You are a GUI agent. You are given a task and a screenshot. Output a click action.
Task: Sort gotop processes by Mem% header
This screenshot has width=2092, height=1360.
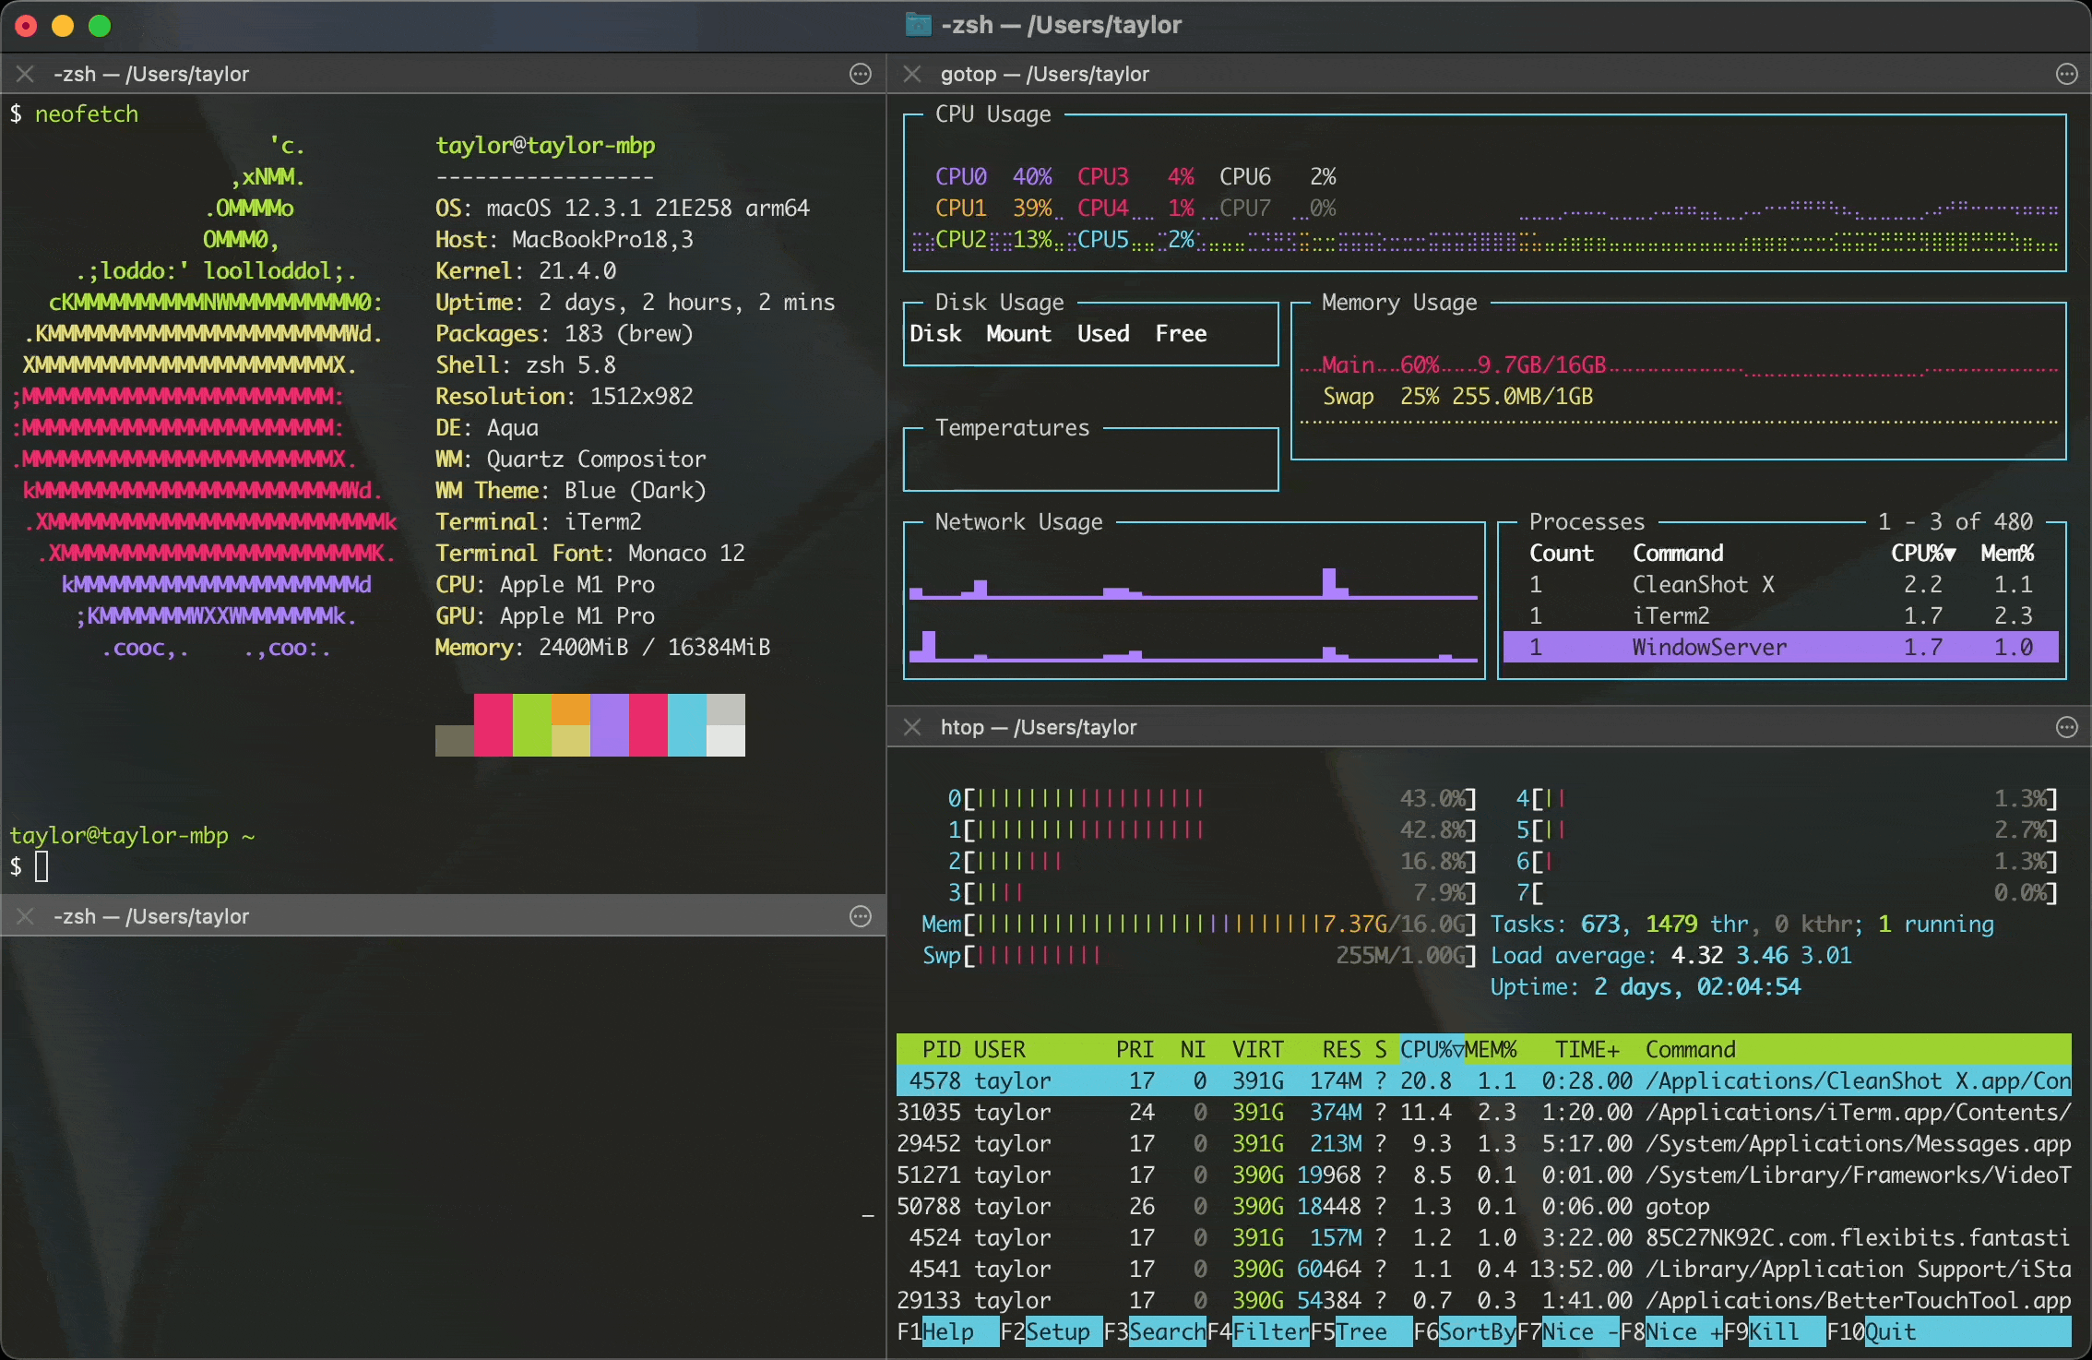(2007, 553)
